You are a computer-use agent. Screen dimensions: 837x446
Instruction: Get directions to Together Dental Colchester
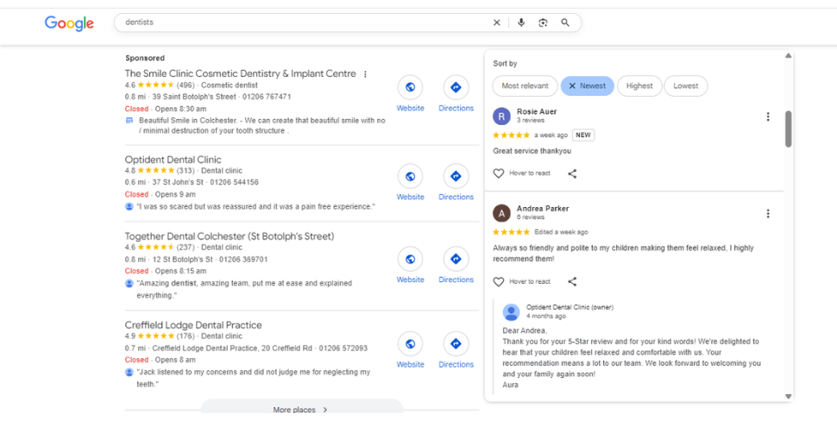456,259
